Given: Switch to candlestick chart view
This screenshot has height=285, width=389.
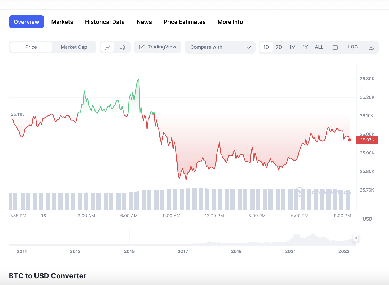Looking at the screenshot, I should point(122,47).
